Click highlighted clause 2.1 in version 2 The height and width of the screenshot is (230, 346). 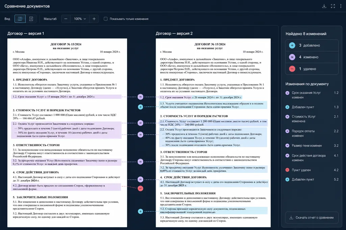tap(213, 123)
